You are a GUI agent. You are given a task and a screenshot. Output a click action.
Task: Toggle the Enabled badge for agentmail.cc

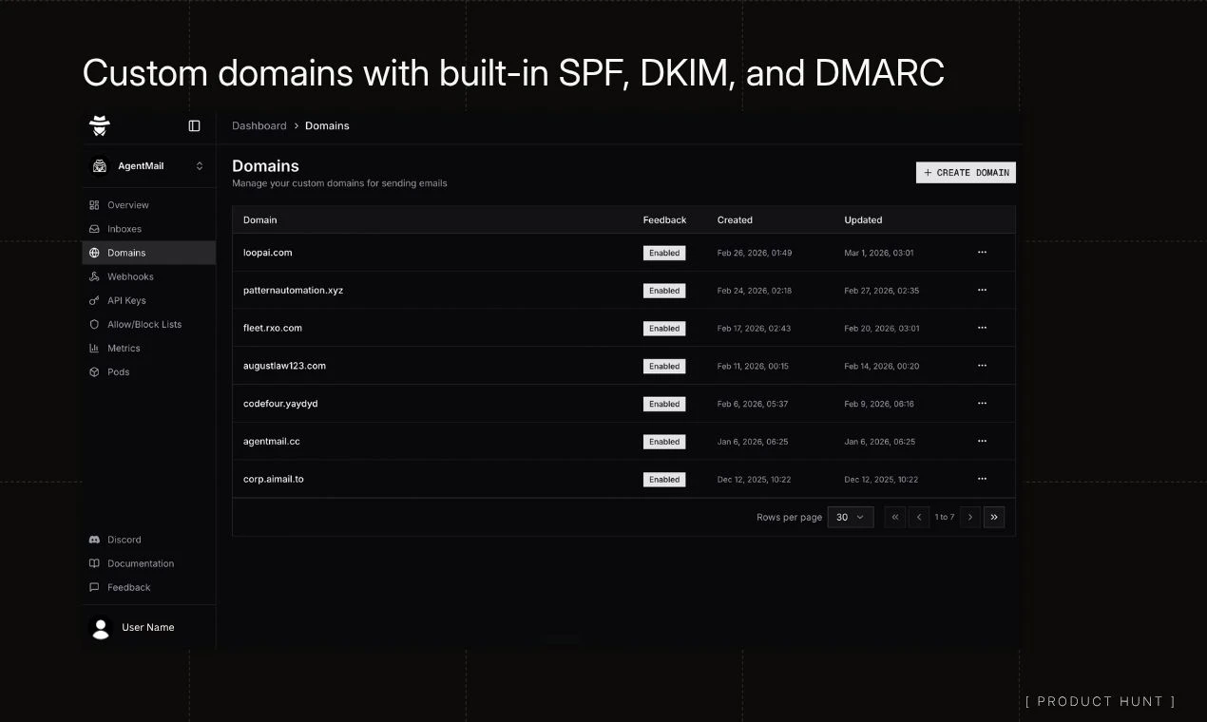[663, 442]
